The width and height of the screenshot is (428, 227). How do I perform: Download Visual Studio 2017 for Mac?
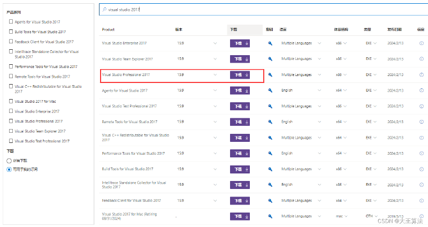tap(240, 216)
